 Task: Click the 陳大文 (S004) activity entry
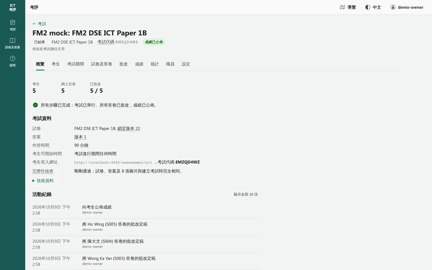(113, 241)
